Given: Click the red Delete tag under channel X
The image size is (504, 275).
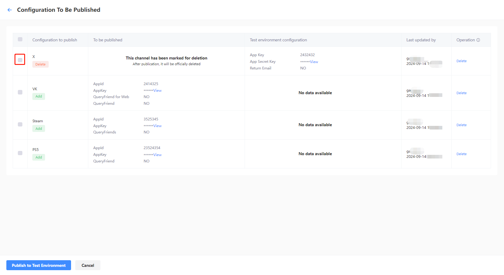Looking at the screenshot, I should (x=40, y=64).
